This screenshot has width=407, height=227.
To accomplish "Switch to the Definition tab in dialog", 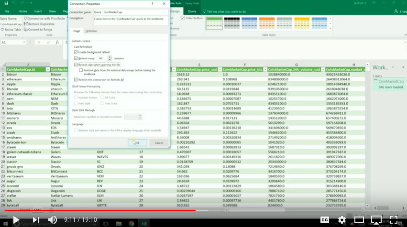I will point(91,31).
